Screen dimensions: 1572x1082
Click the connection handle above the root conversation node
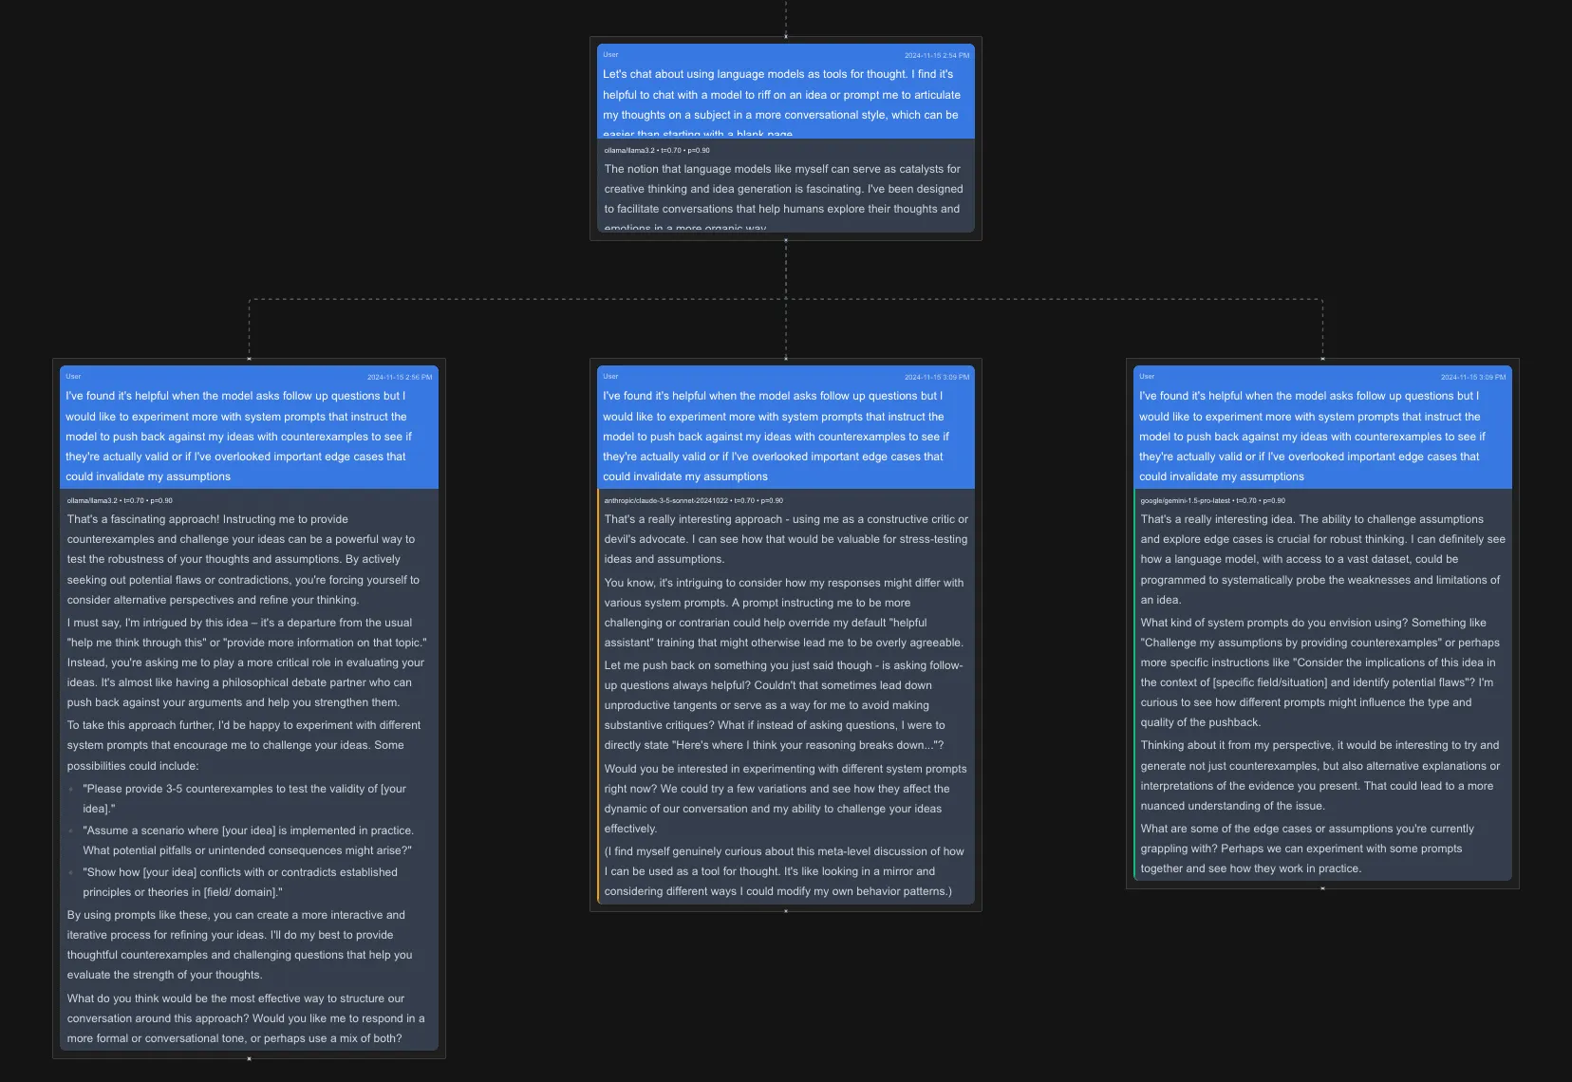[785, 34]
